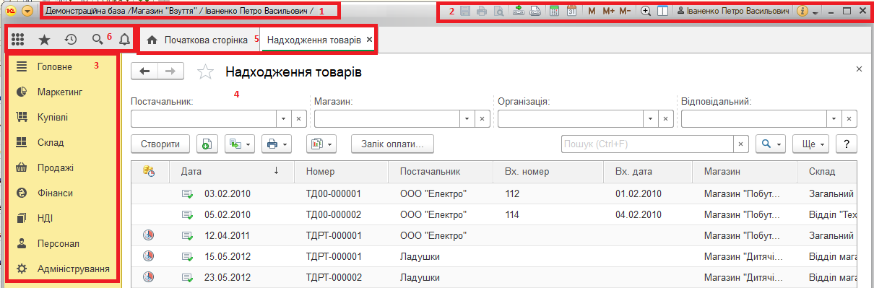Open the search magnifier dropdown button

click(771, 144)
